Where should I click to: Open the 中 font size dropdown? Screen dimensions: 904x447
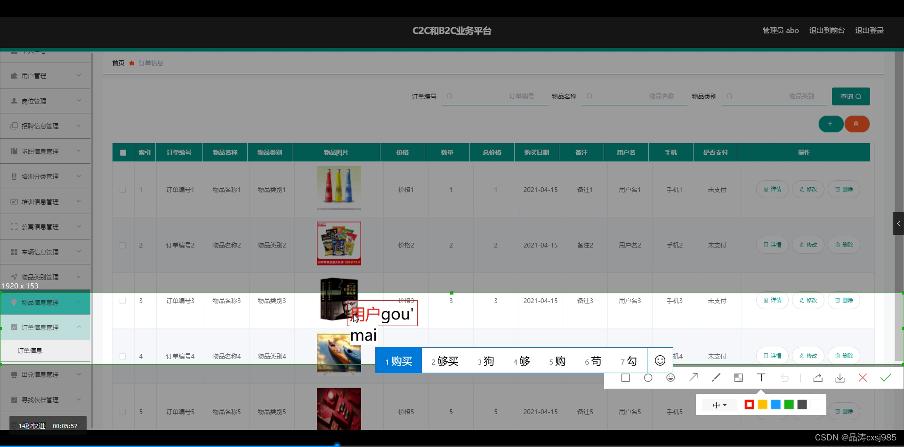(x=719, y=405)
